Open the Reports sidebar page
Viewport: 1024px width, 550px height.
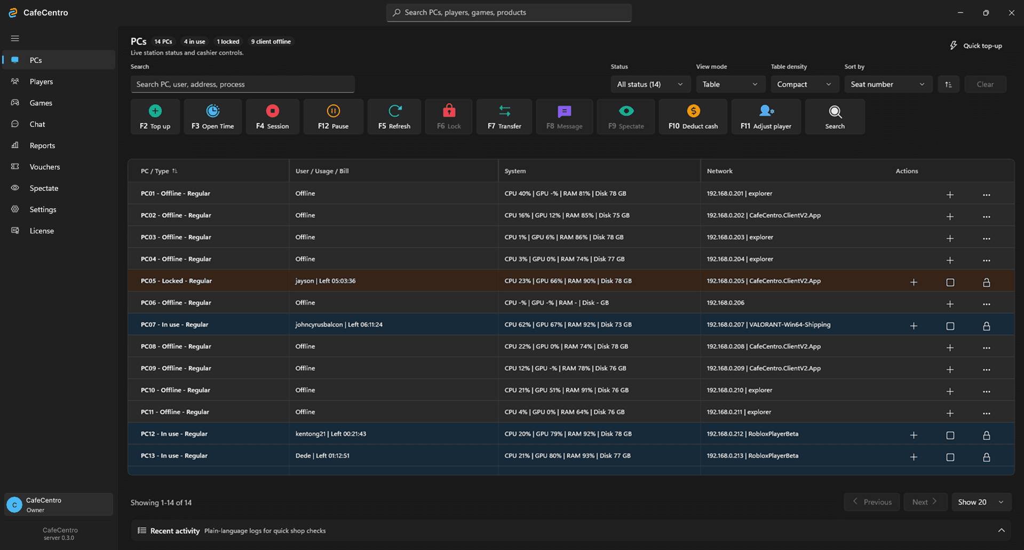point(59,145)
